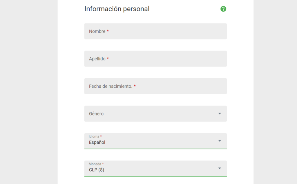Click the Nombre label text

(x=97, y=31)
